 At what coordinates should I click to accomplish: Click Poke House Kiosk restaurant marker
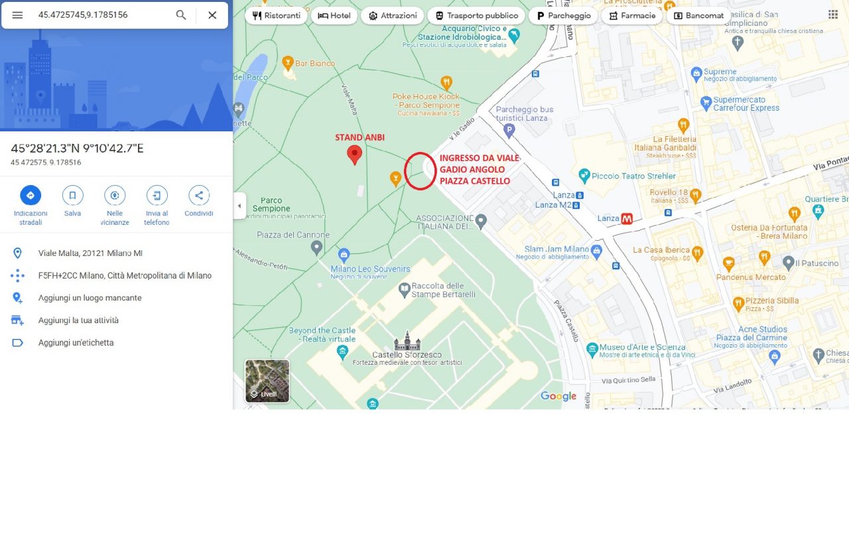[446, 82]
